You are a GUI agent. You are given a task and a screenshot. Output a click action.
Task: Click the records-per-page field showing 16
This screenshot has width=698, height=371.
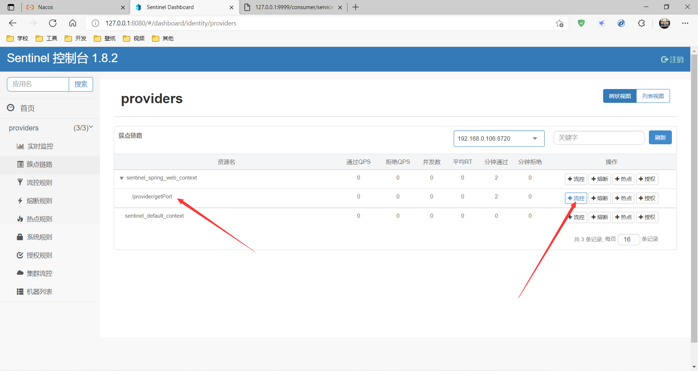(x=629, y=239)
